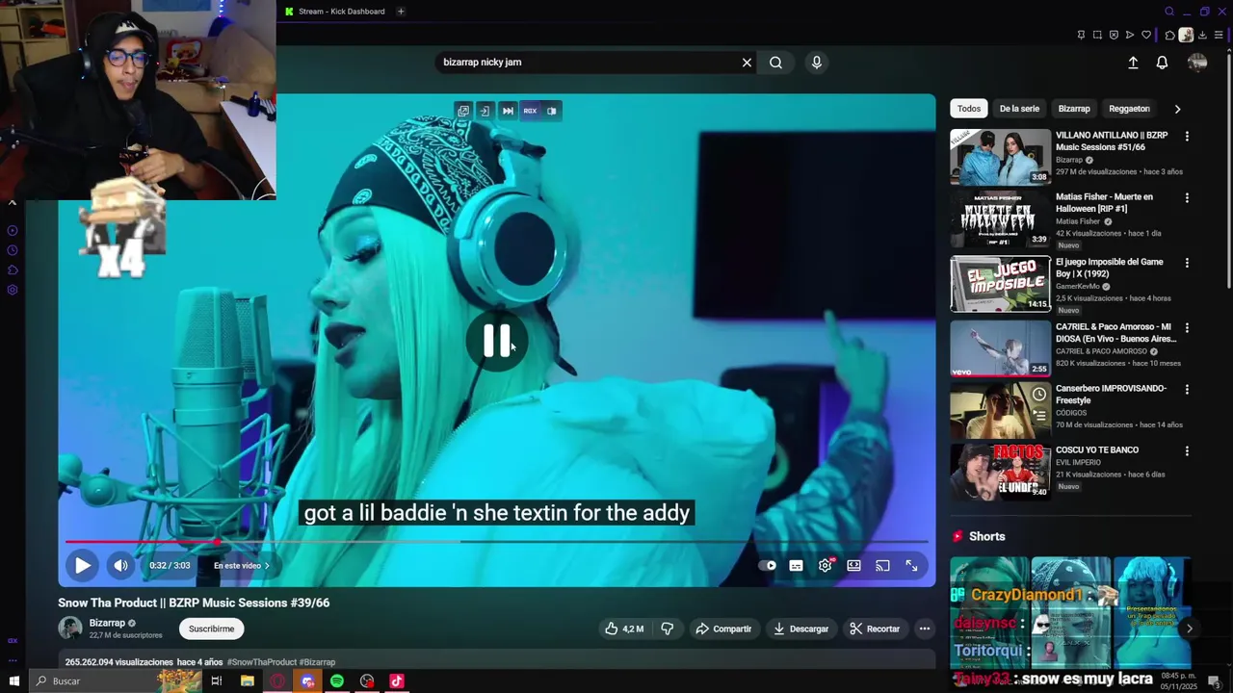Select the Reggaeton filter chip
Image resolution: width=1233 pixels, height=693 pixels.
pos(1129,109)
